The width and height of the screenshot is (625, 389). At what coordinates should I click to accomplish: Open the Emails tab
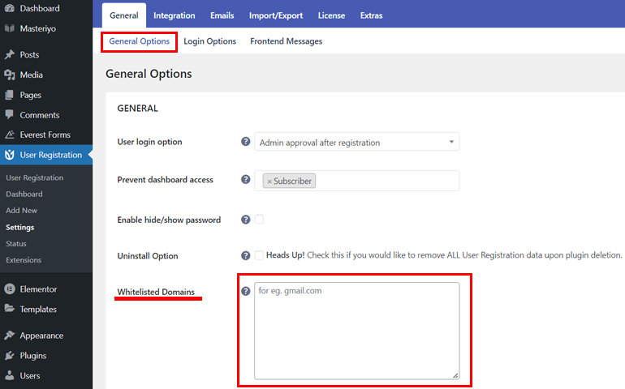pos(222,15)
